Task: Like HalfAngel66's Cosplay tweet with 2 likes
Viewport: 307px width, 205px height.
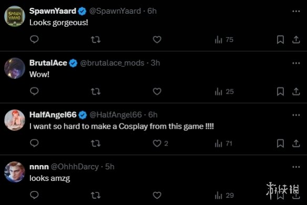Action: [160, 143]
